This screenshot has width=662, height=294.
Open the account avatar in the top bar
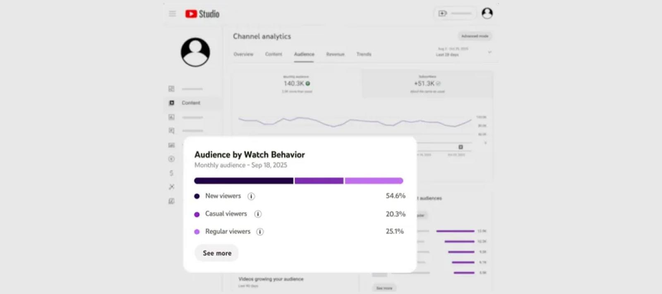point(487,13)
